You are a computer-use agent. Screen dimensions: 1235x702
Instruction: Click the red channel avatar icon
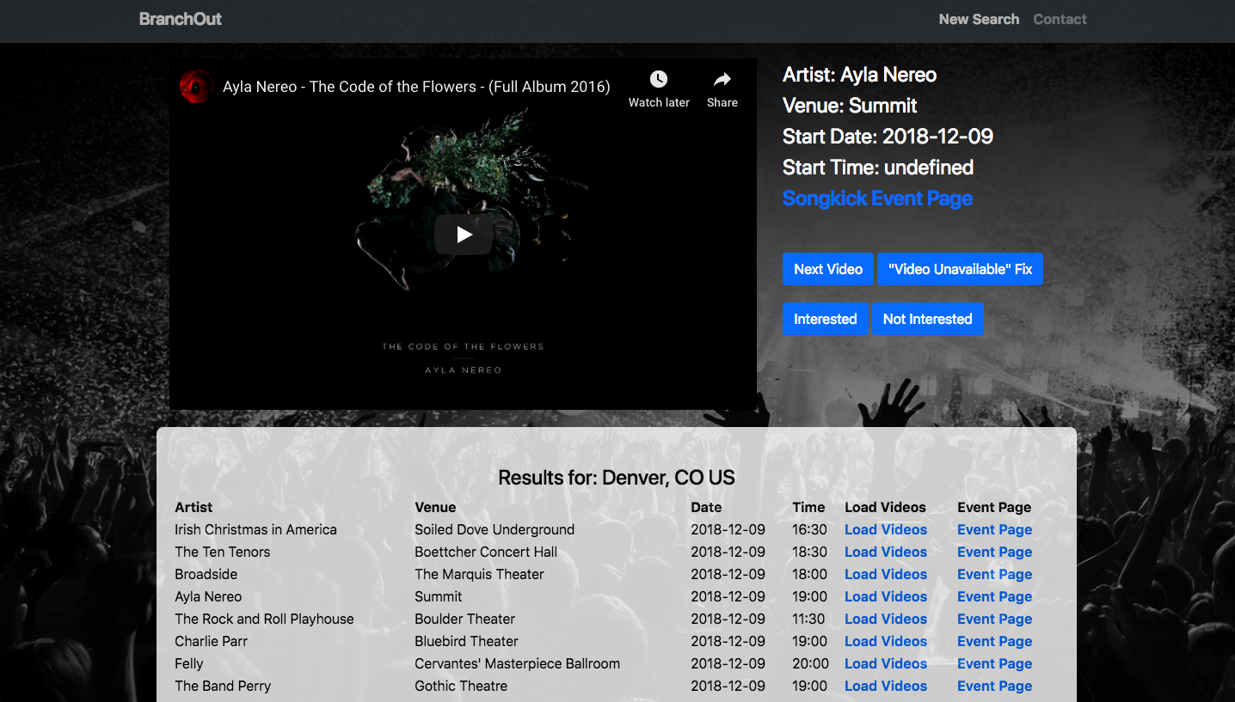point(197,87)
